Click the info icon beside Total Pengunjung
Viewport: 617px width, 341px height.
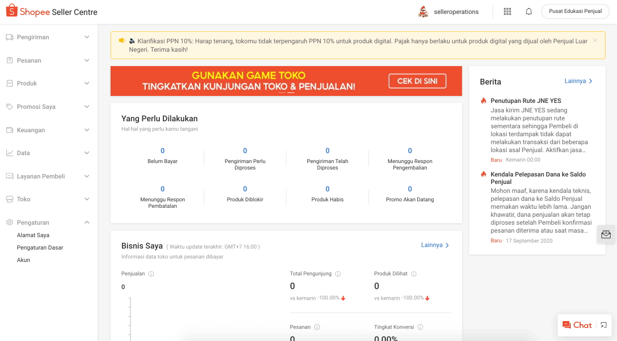point(338,274)
